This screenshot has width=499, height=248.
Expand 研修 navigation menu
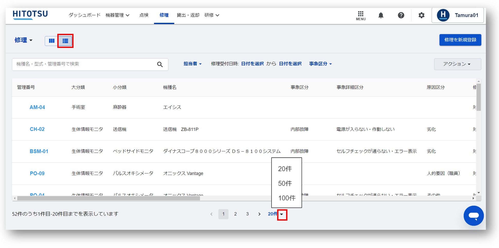[x=212, y=15]
